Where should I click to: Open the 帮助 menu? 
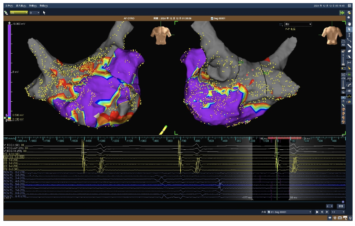(x=44, y=6)
